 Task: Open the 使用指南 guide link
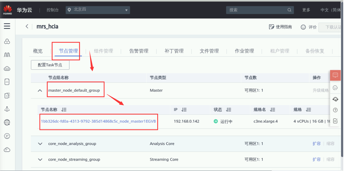point(280,27)
